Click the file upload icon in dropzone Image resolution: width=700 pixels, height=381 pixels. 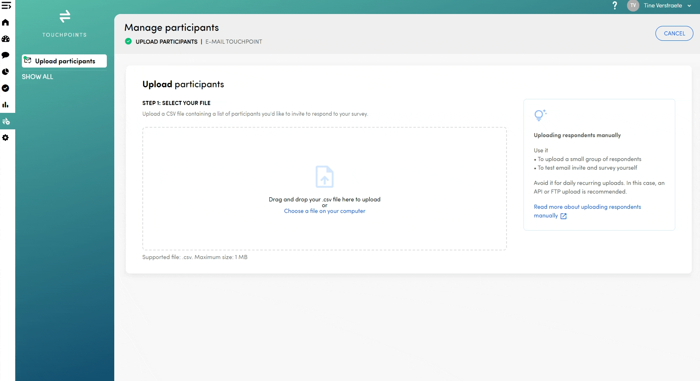pyautogui.click(x=324, y=177)
